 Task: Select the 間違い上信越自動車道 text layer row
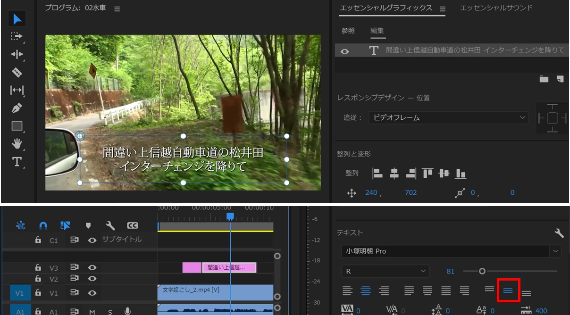[x=452, y=50]
